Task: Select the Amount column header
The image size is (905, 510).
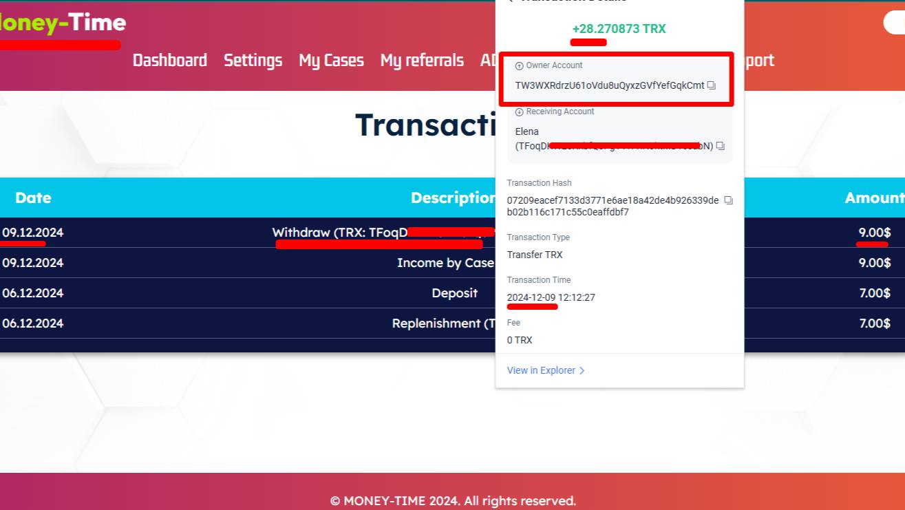Action: (x=875, y=198)
